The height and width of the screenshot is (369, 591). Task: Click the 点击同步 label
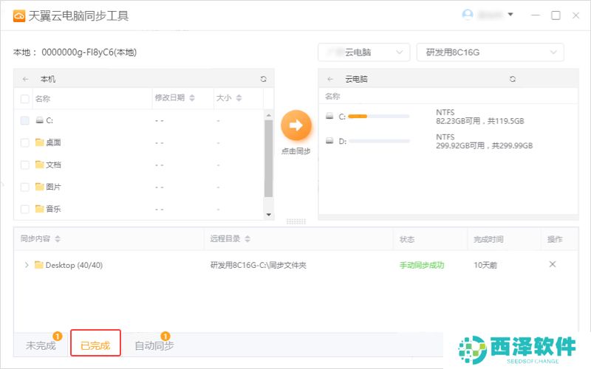click(296, 151)
